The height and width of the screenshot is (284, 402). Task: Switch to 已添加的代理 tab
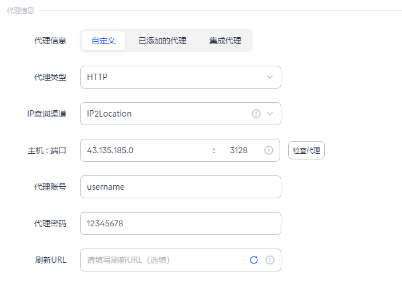(x=162, y=41)
